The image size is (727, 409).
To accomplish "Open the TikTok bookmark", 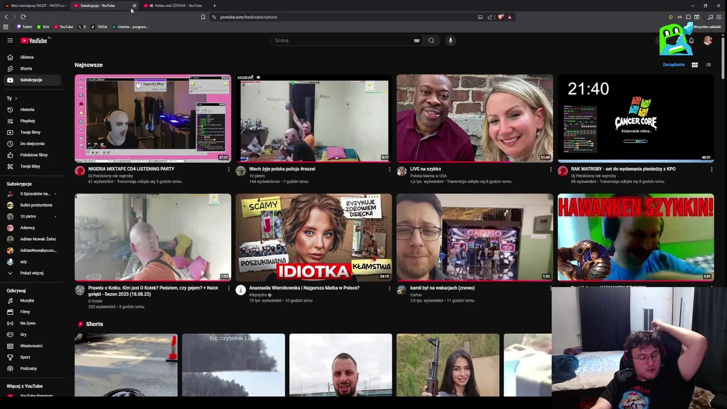I will pyautogui.click(x=99, y=27).
